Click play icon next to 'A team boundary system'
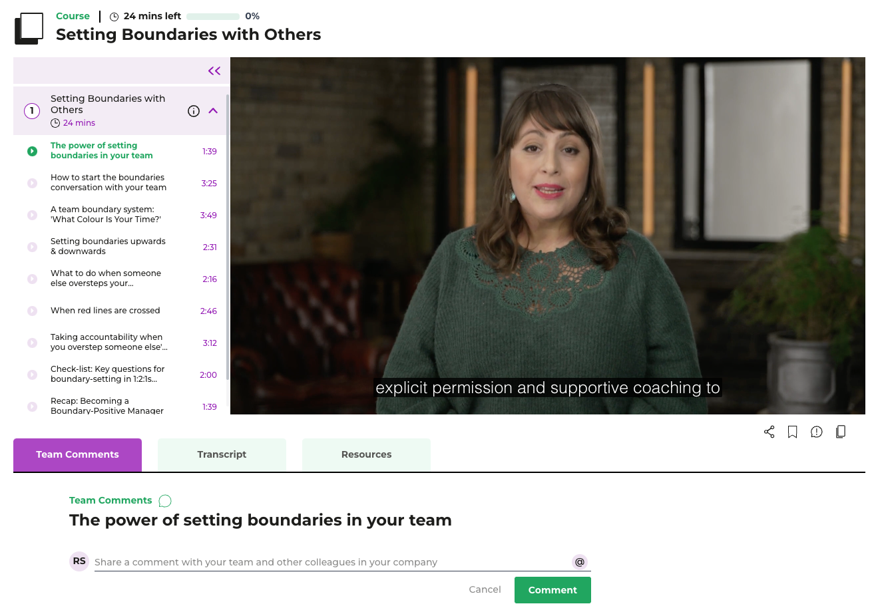The image size is (880, 616). (32, 215)
